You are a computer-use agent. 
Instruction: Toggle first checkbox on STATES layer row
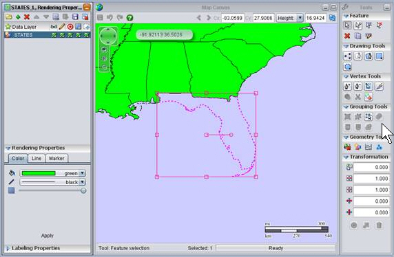54,35
